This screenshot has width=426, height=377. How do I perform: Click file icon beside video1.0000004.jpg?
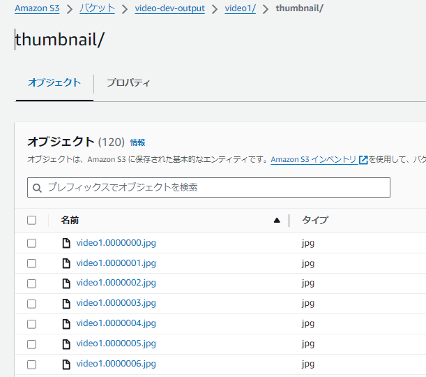coord(66,323)
